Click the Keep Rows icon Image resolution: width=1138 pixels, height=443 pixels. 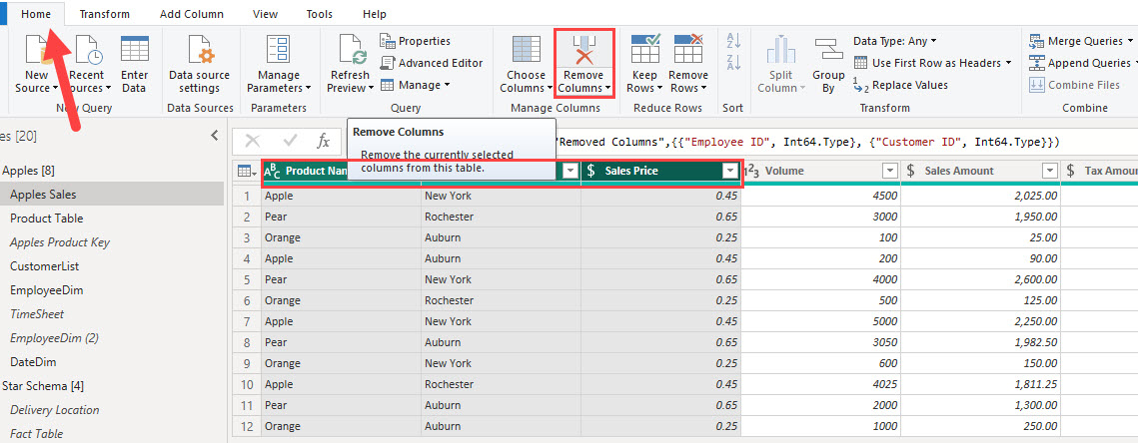[644, 49]
